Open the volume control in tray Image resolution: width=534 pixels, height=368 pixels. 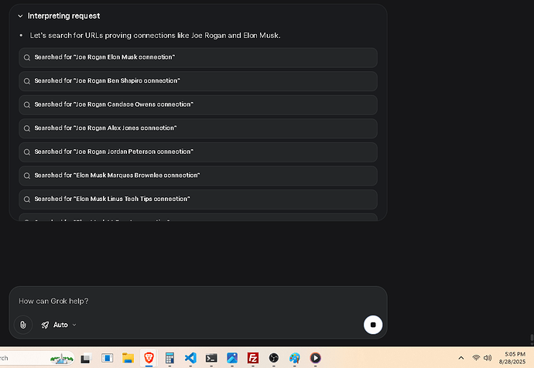click(488, 358)
